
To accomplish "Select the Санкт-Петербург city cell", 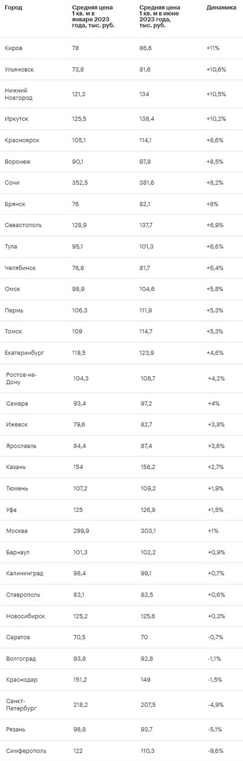I will [x=21, y=705].
